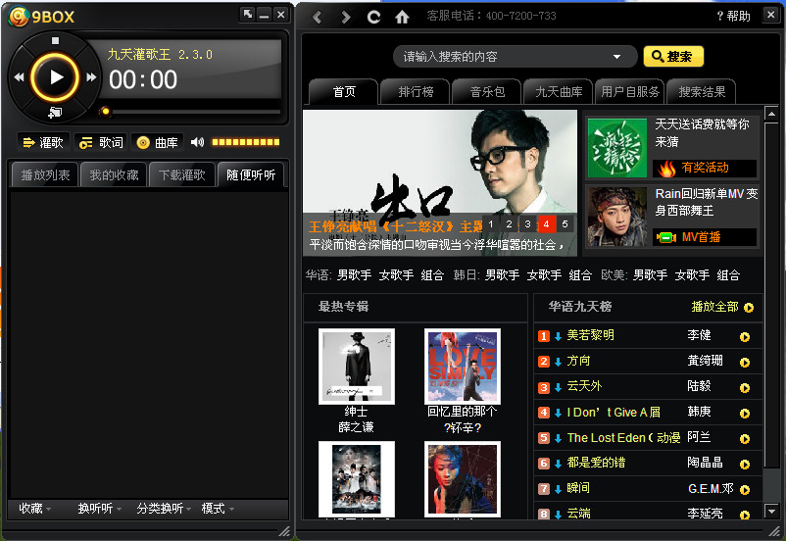786x541 pixels.
Task: Click the scrollbar up arrow
Action: [x=771, y=115]
